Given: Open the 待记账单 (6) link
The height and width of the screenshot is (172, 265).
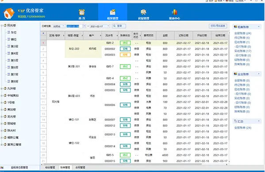Looking at the screenshot, I should point(242,38).
